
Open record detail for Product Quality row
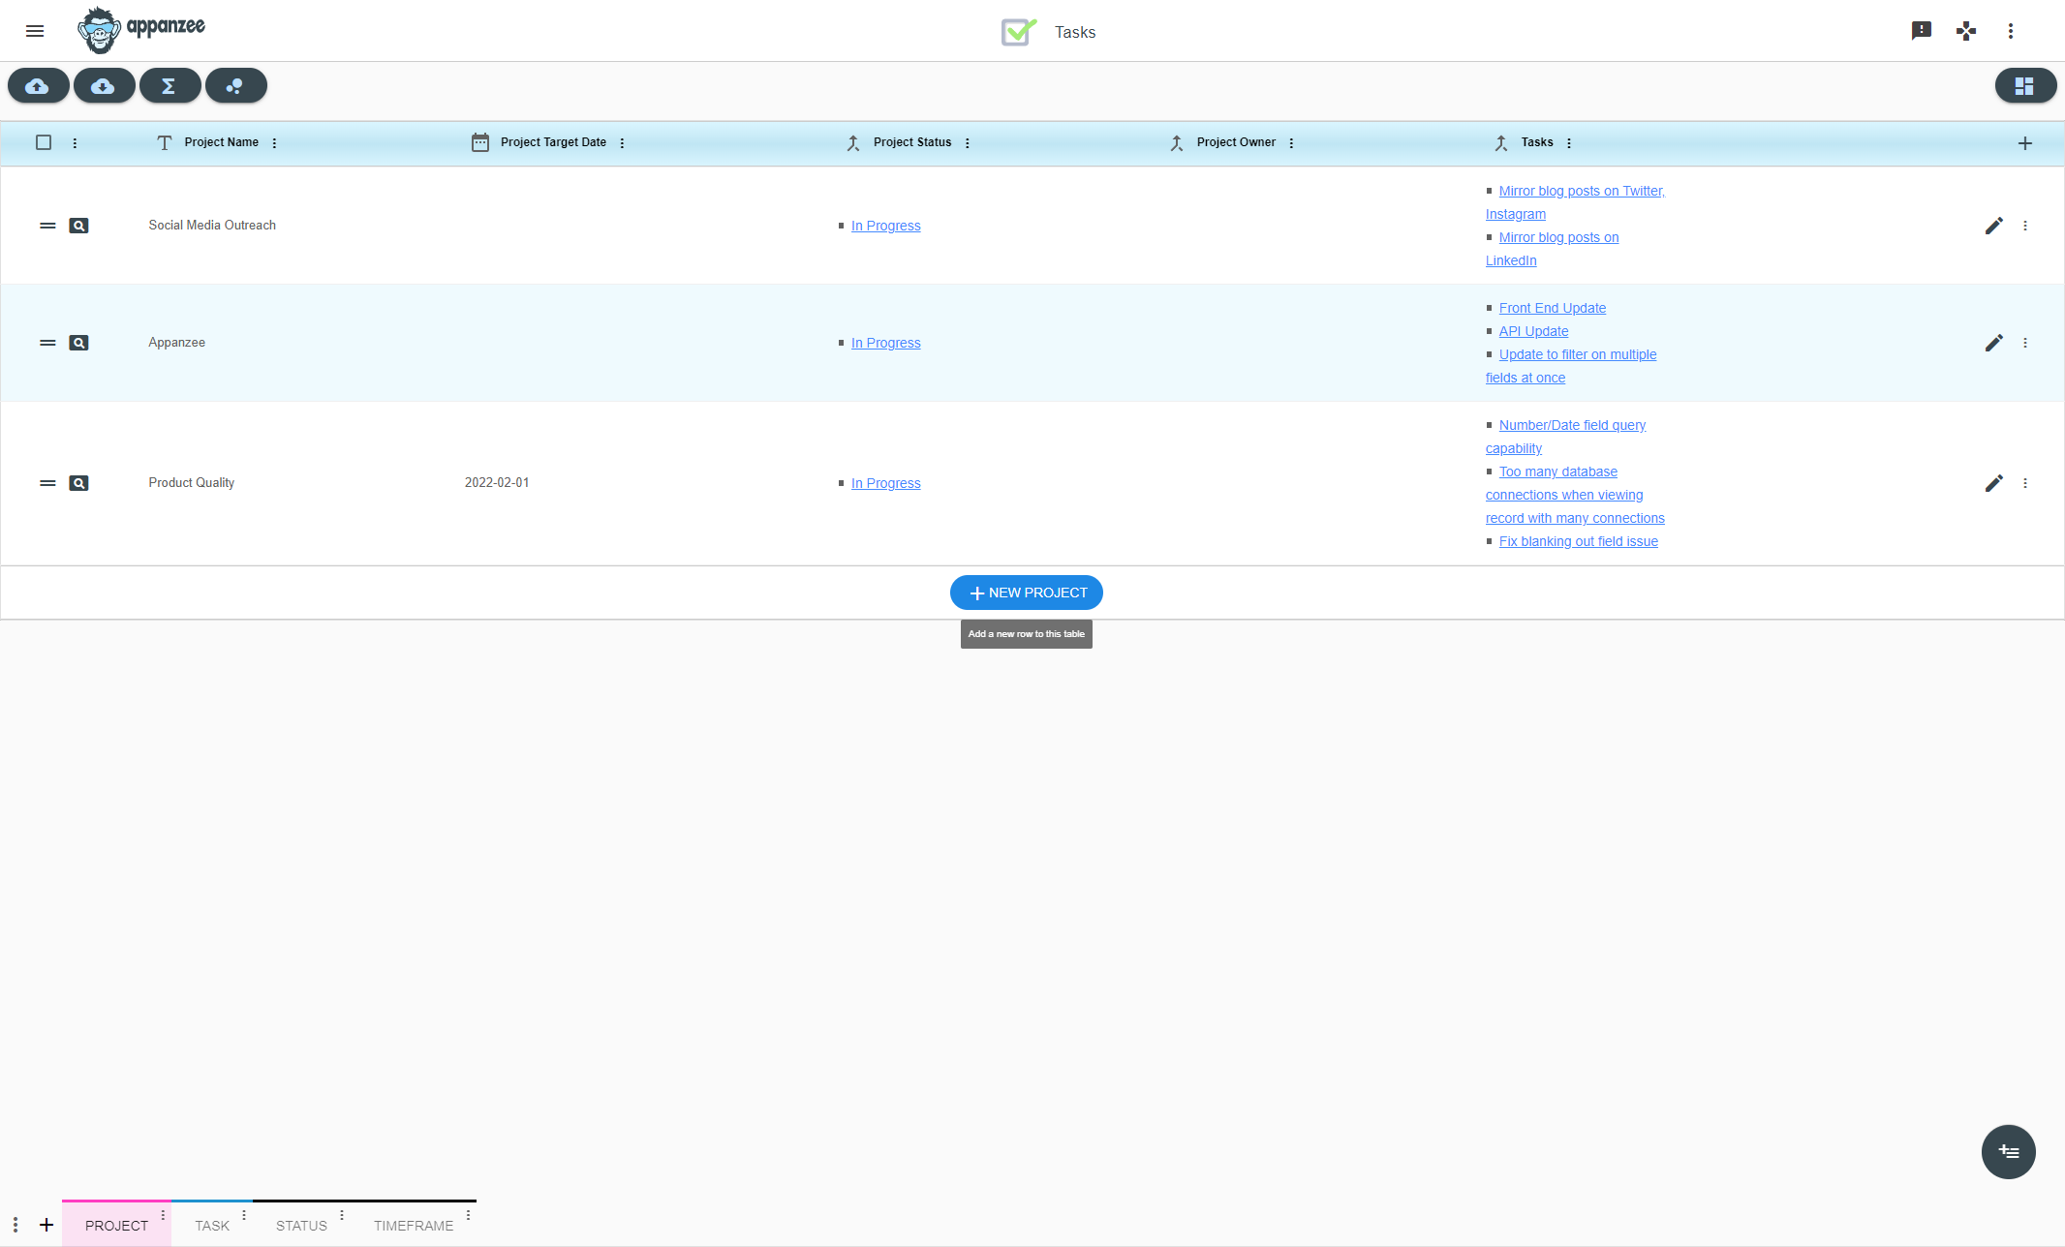(79, 483)
